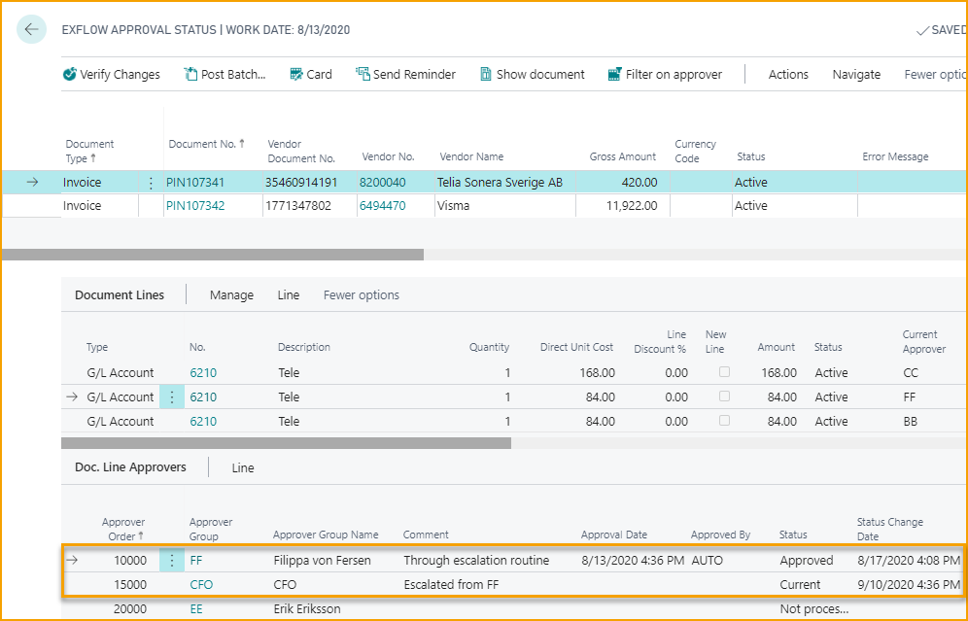Click the Verify Changes icon
Viewport: 968px width, 621px height.
(x=70, y=75)
